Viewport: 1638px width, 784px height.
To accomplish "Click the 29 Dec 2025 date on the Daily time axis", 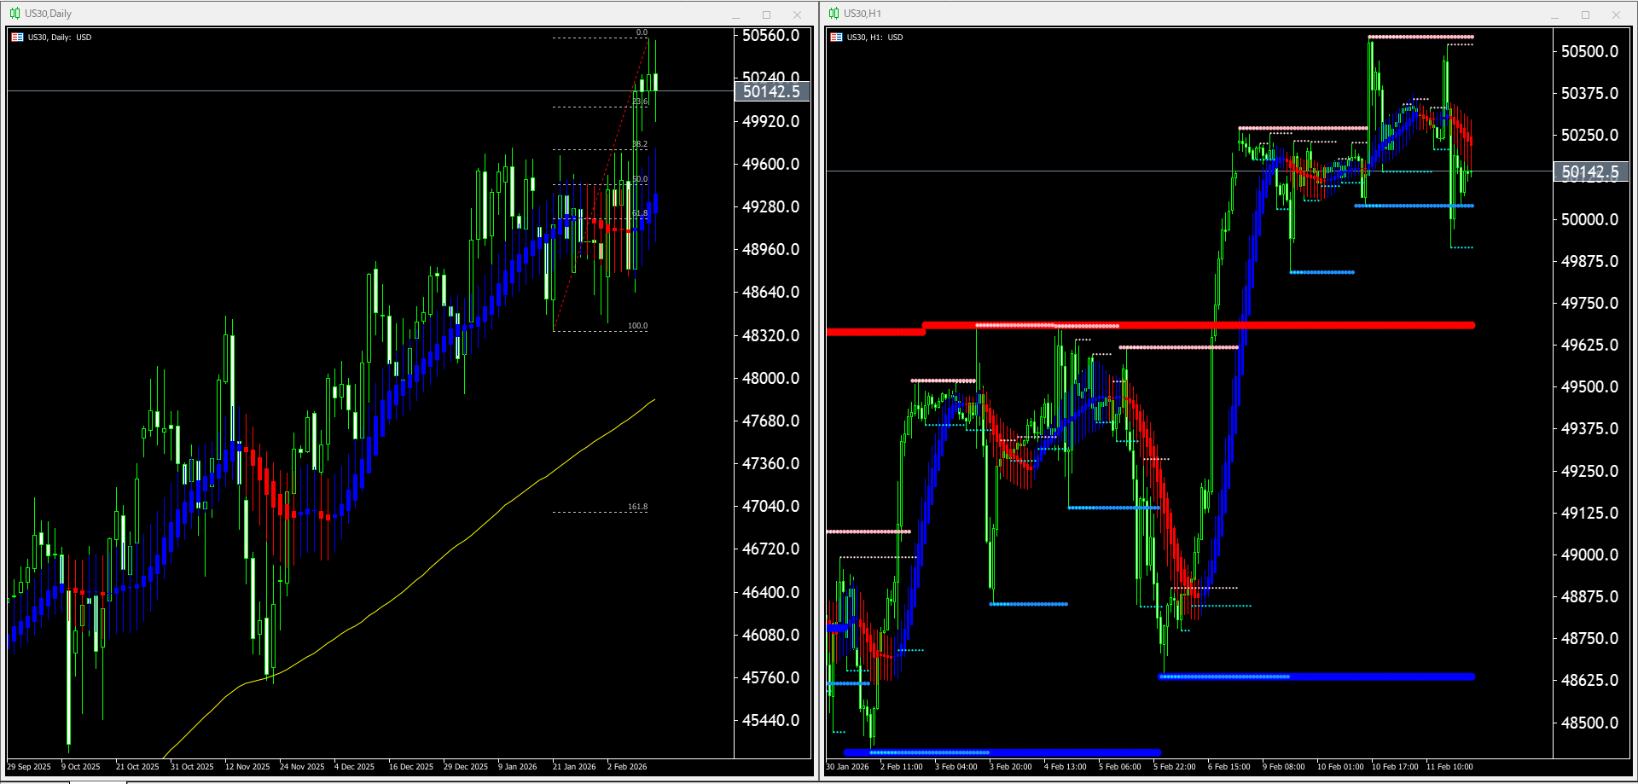I will click(466, 767).
